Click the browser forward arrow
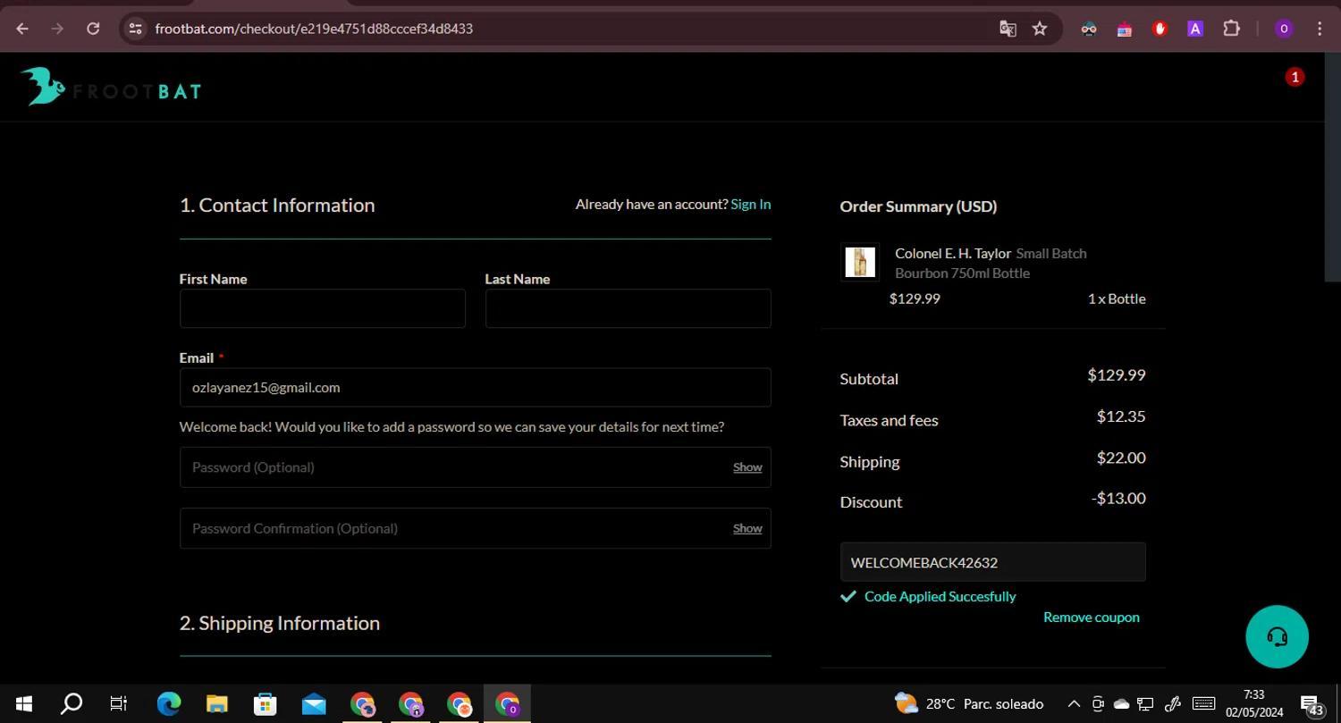This screenshot has height=723, width=1341. tap(57, 29)
